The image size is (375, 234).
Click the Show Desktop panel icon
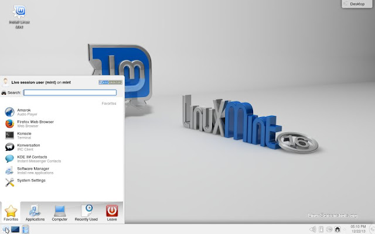15,229
